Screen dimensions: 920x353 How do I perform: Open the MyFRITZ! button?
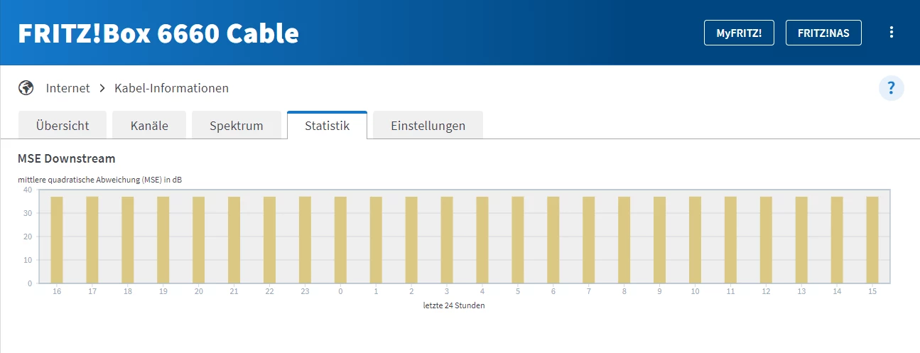(x=739, y=33)
